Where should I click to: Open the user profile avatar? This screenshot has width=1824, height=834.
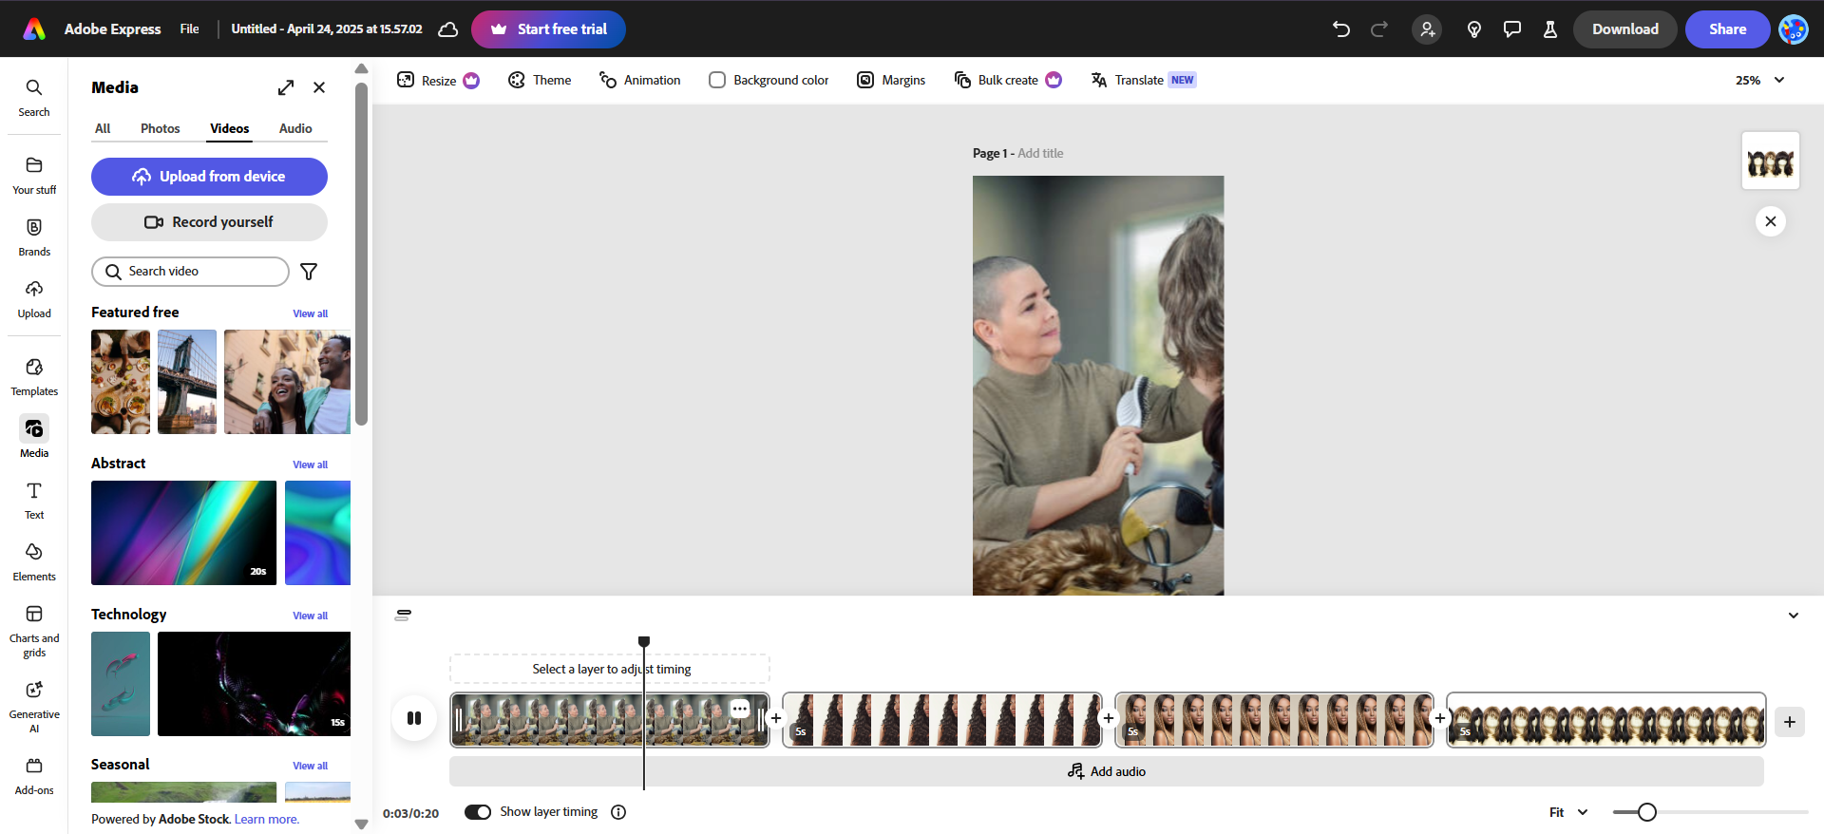[x=1794, y=29]
